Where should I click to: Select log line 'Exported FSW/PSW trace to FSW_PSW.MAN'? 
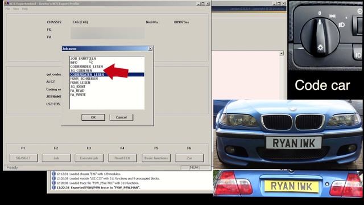(x=98, y=187)
